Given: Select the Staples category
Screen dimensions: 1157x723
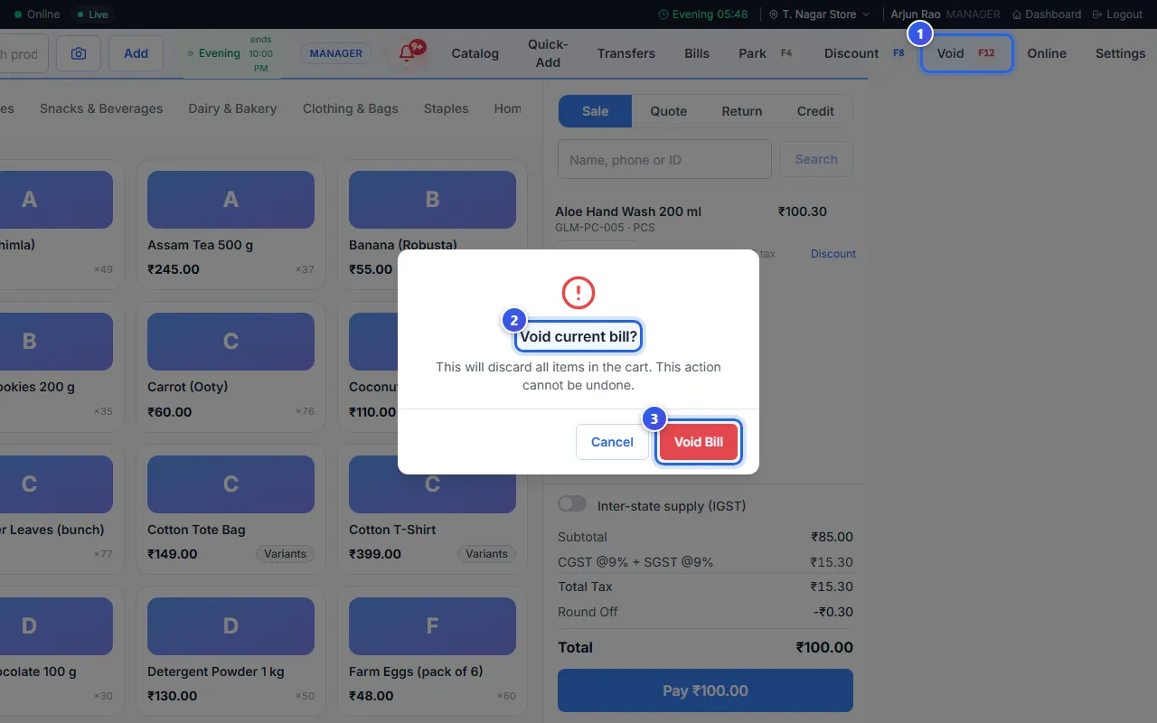Looking at the screenshot, I should tap(447, 108).
